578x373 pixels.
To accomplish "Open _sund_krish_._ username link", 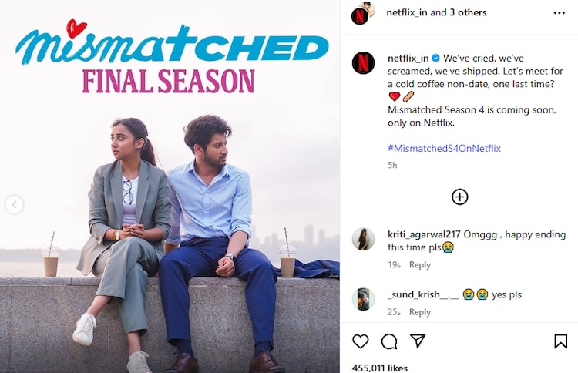I will [x=423, y=294].
